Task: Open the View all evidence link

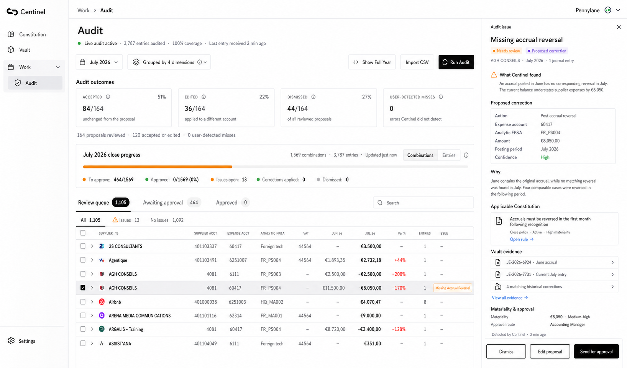Action: pyautogui.click(x=510, y=298)
